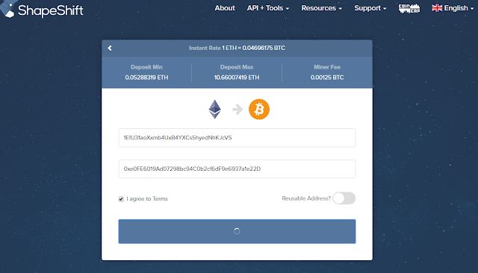This screenshot has height=273, width=478.
Task: Open the Terms link
Action: [160, 198]
